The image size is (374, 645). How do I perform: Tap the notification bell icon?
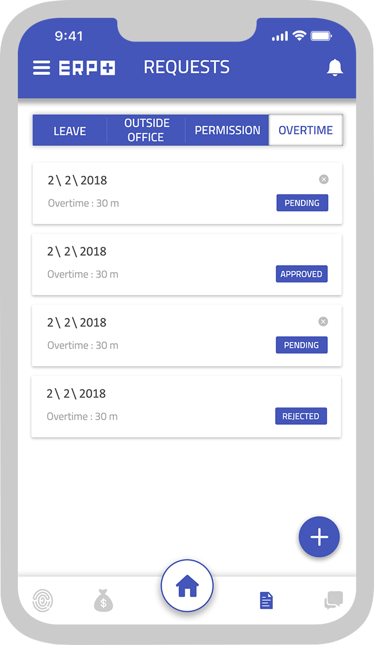coord(334,68)
